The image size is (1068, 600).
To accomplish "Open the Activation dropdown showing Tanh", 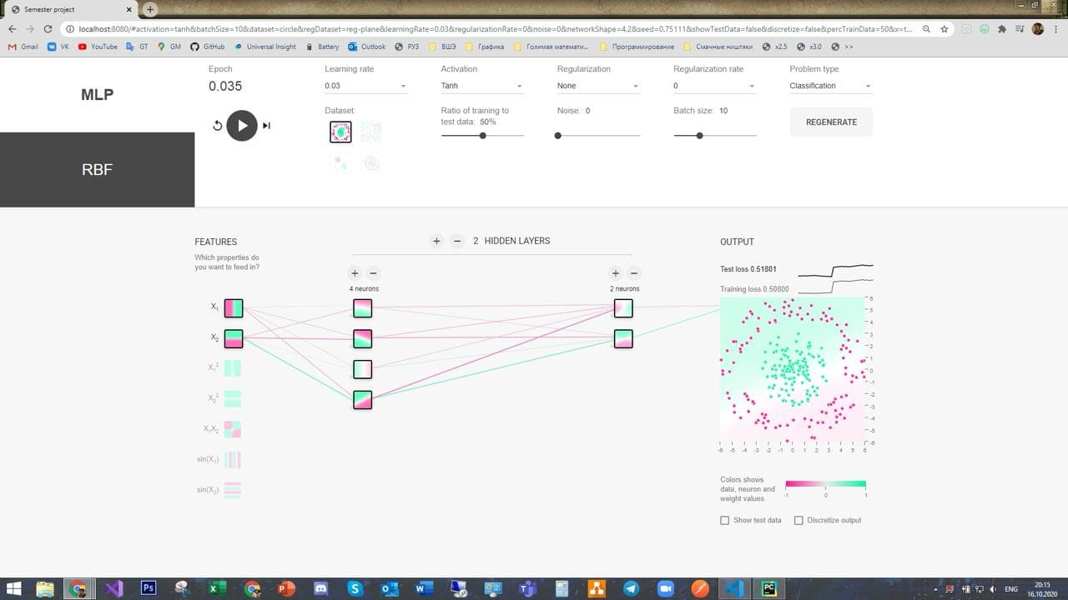I will 482,86.
